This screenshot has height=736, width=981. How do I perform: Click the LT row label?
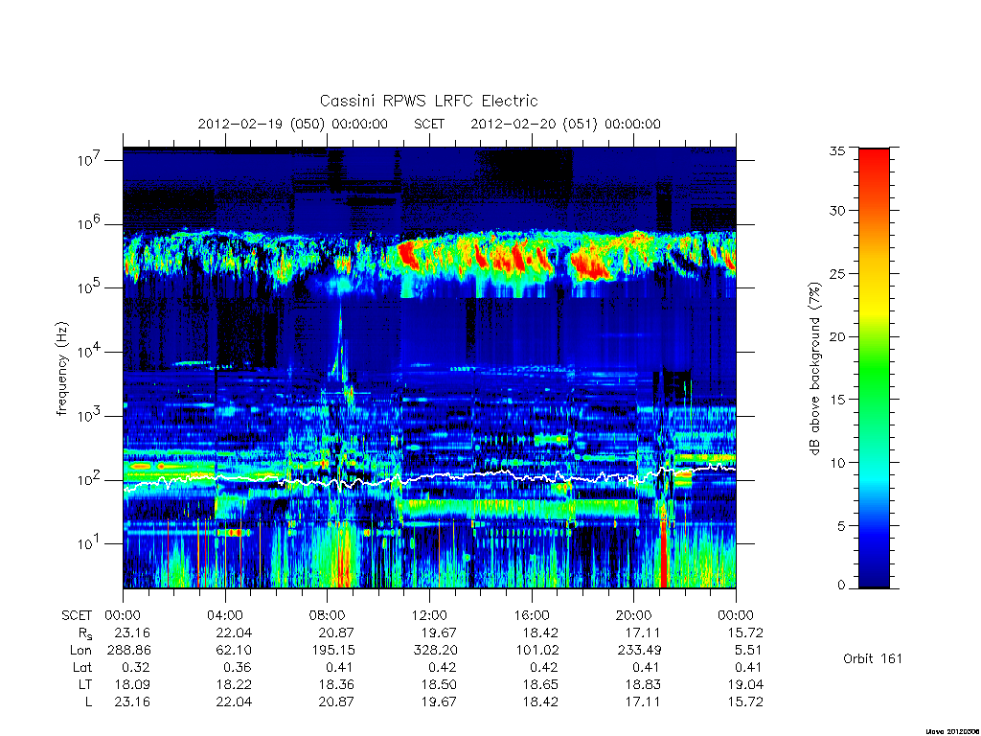[85, 684]
